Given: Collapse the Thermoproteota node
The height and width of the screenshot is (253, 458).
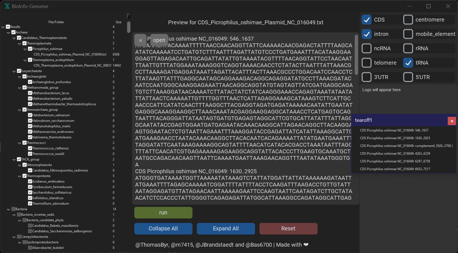Looking at the screenshot, I should click(x=20, y=176).
